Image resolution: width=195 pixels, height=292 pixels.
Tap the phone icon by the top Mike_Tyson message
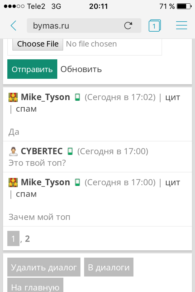tap(77, 97)
